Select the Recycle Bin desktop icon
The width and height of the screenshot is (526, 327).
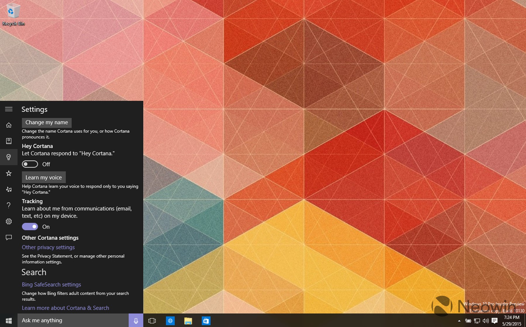(13, 14)
